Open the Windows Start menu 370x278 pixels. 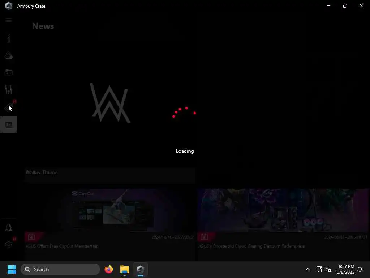(x=12, y=269)
